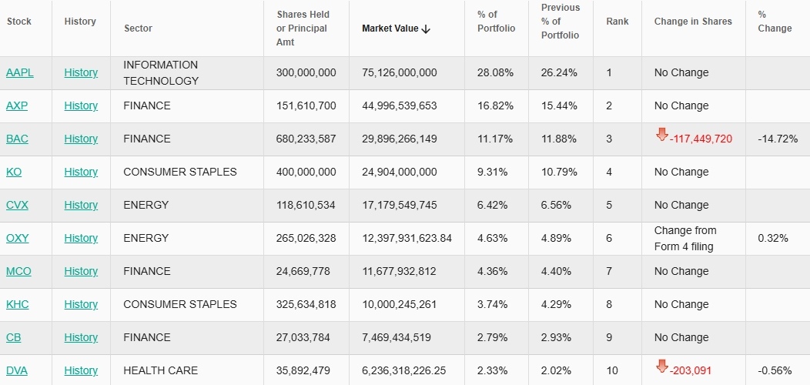
Task: Click the Shares Held column header
Action: (302, 28)
